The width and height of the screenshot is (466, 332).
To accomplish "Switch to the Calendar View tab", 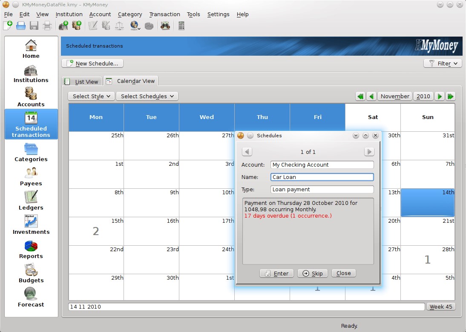I will [131, 81].
